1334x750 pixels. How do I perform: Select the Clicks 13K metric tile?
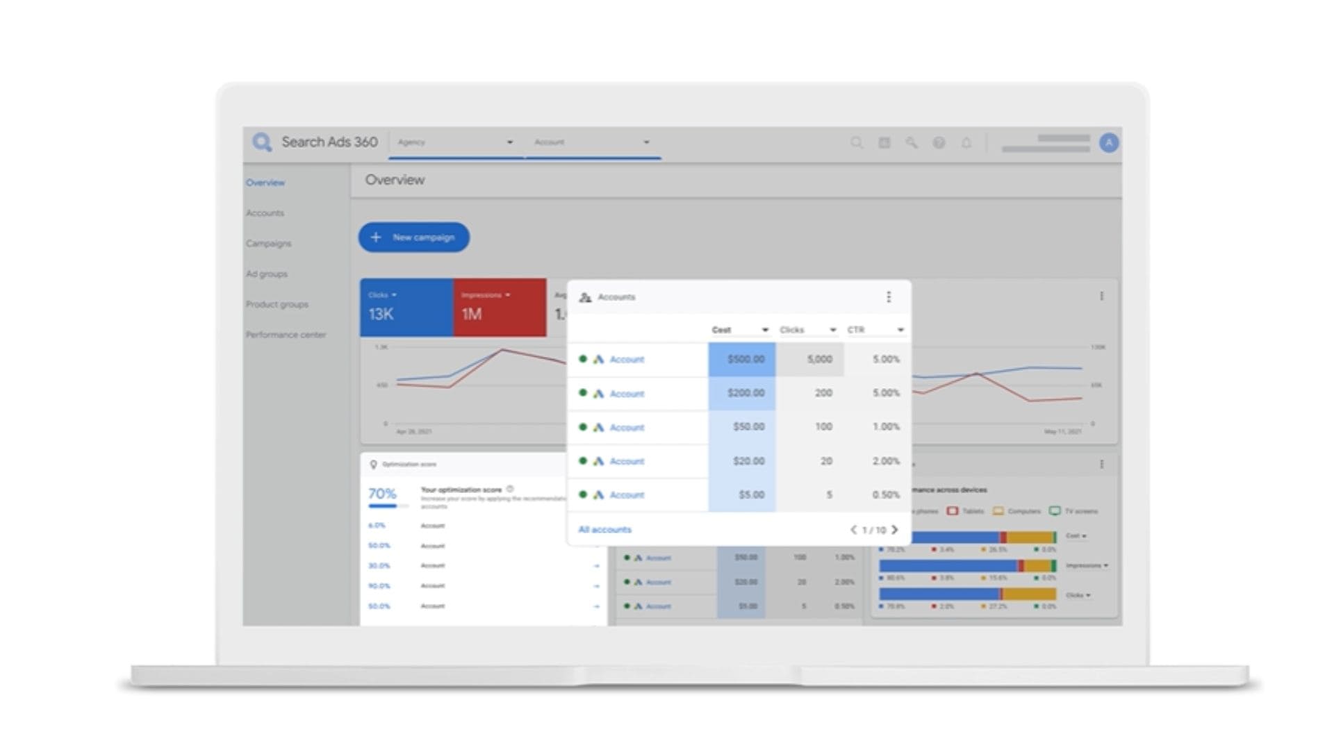[406, 308]
